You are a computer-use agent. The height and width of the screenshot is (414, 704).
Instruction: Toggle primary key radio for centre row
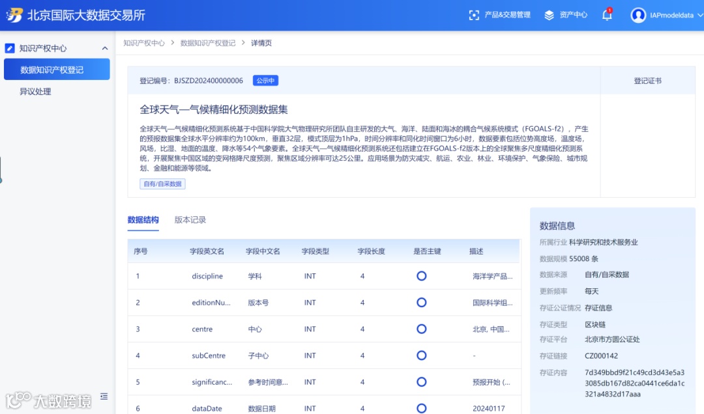(421, 329)
